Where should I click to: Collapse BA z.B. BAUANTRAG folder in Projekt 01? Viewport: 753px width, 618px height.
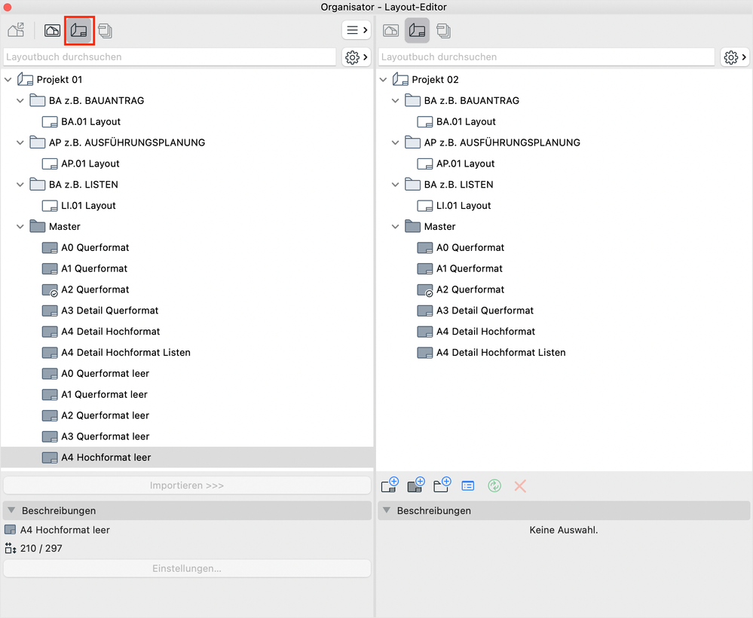20,101
